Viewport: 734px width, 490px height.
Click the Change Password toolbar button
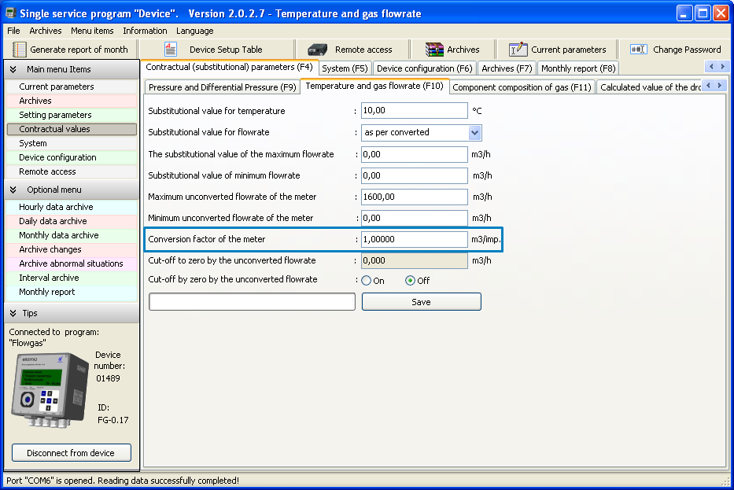[676, 49]
